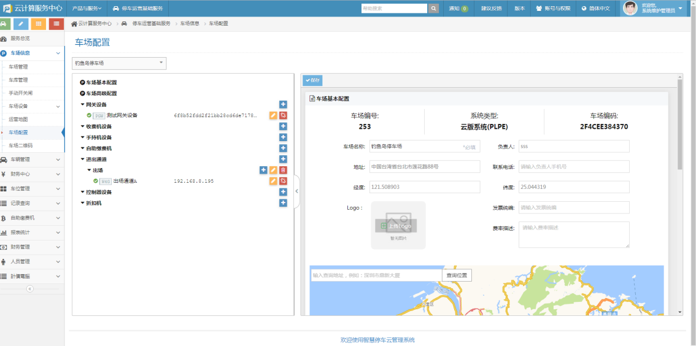Click the 费率描述 text area
696x346 pixels.
(x=574, y=235)
